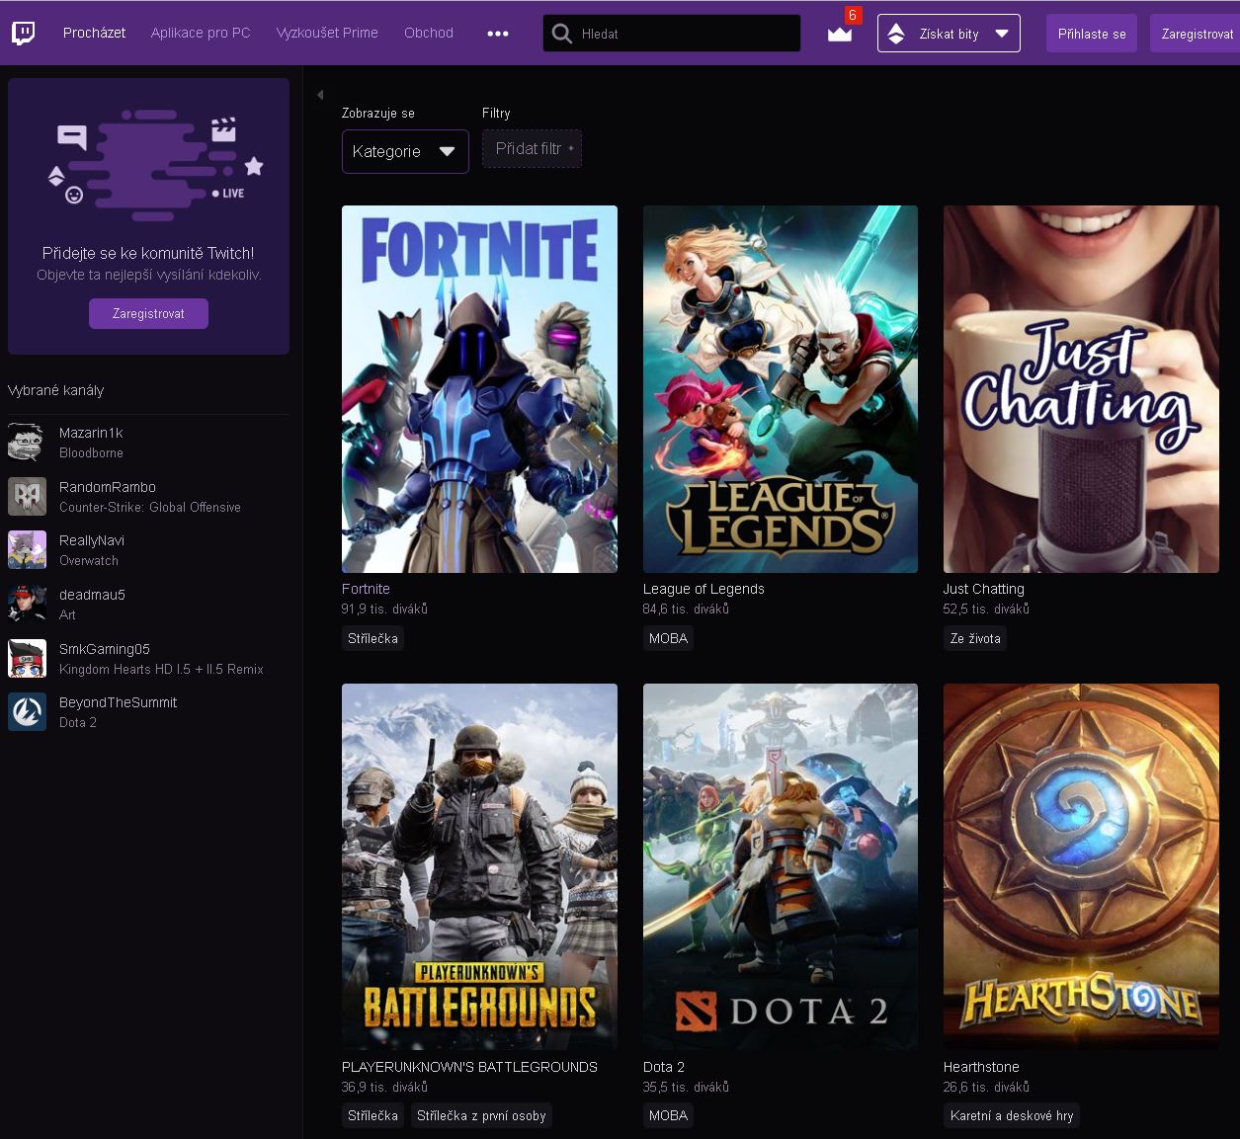
Task: Go to the Procházet tab
Action: pyautogui.click(x=94, y=33)
